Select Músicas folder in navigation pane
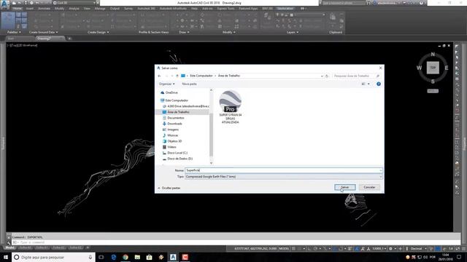The width and height of the screenshot is (467, 262). (x=172, y=135)
